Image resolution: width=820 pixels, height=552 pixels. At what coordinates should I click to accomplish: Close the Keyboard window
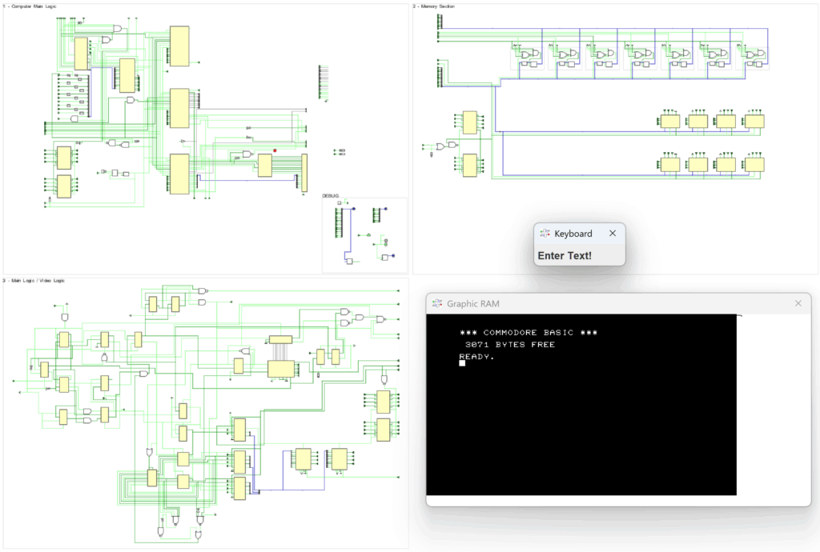(613, 234)
